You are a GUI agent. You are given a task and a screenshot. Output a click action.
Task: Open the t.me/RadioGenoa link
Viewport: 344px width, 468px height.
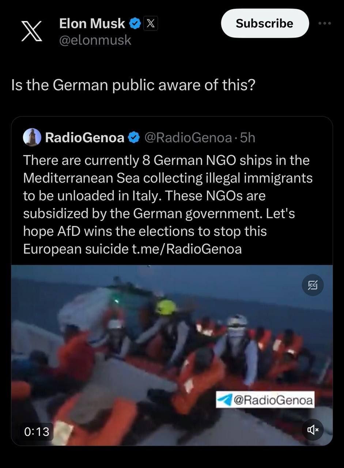point(187,249)
